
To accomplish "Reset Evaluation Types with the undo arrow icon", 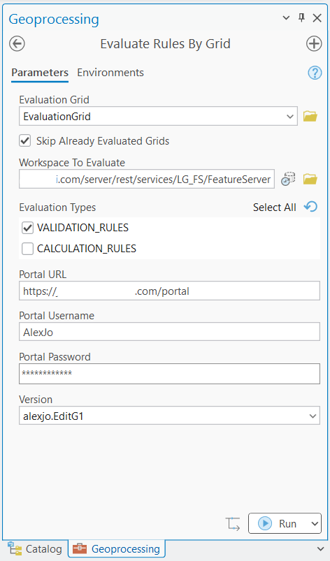I will 310,207.
